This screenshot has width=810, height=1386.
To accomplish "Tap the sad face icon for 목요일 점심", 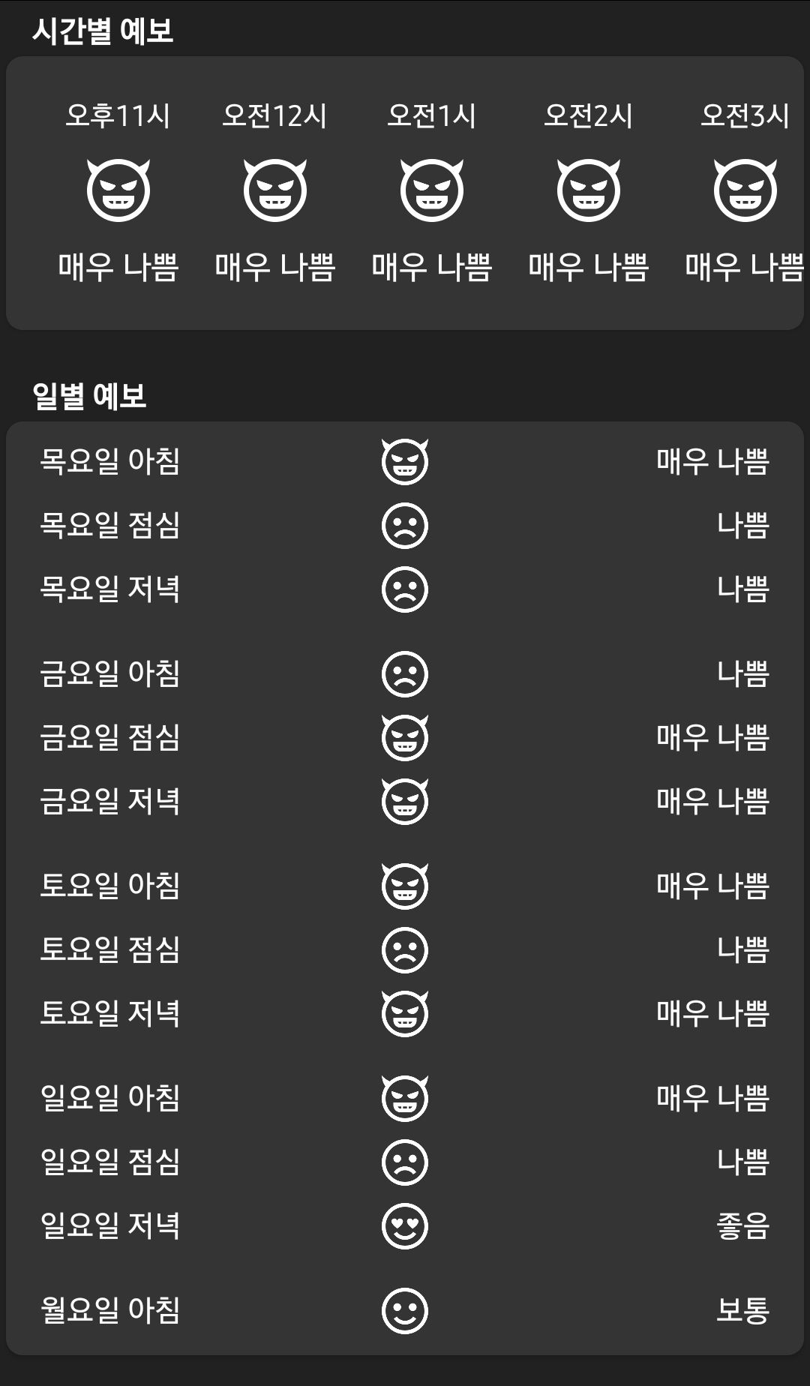I will pyautogui.click(x=405, y=525).
